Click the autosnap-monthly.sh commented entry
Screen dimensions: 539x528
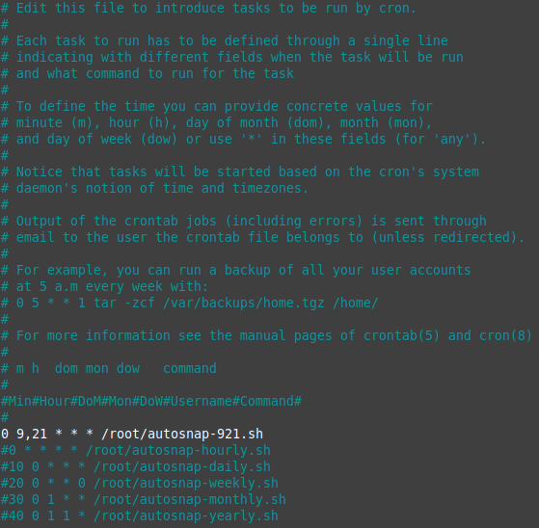(144, 499)
